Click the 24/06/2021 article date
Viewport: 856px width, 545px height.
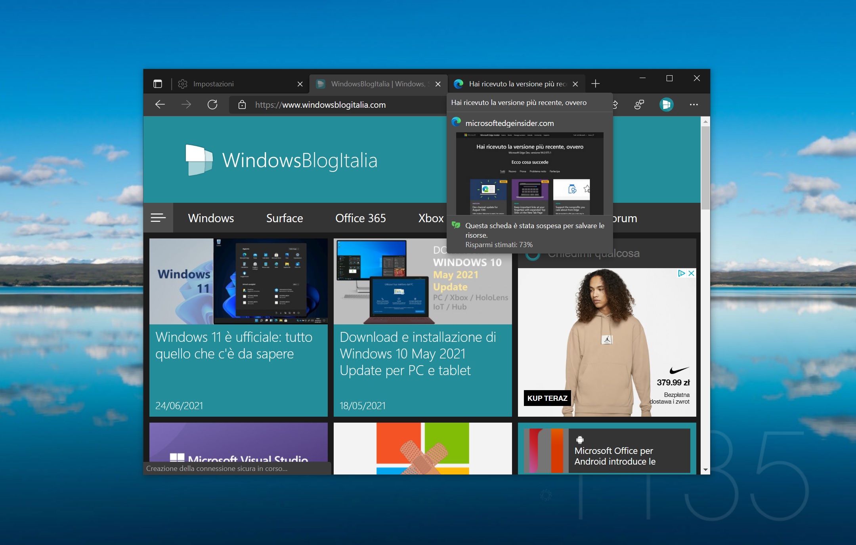[x=179, y=406]
